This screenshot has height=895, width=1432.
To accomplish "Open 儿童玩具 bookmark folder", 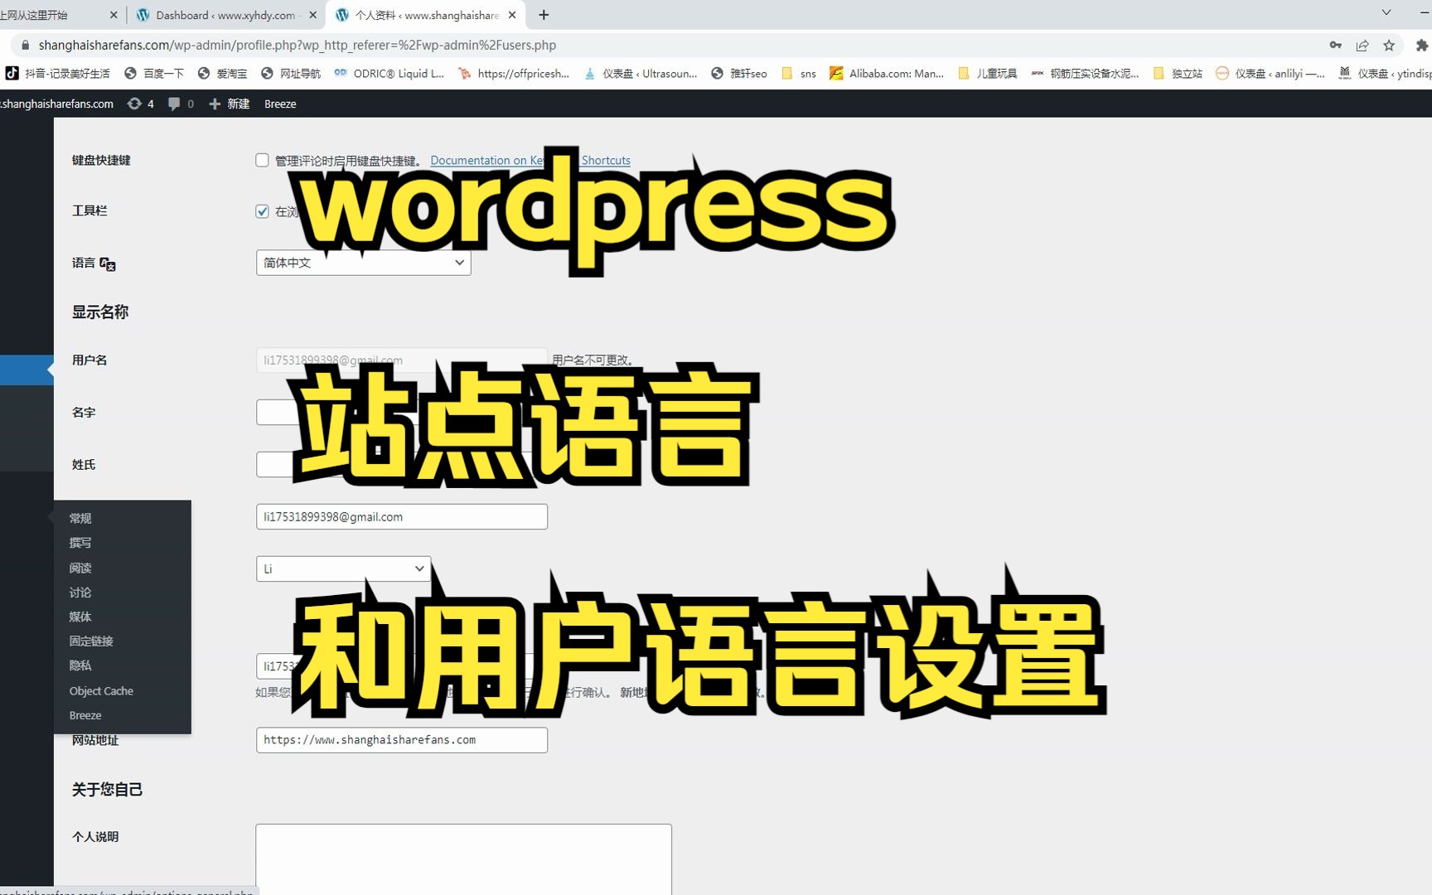I will 987,73.
